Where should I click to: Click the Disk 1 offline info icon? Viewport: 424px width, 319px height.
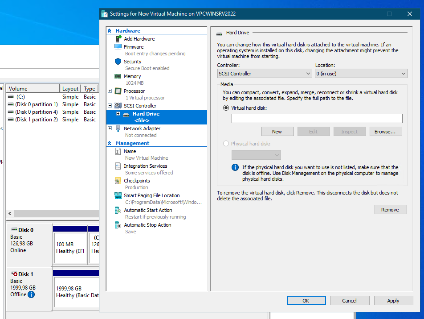pos(31,294)
